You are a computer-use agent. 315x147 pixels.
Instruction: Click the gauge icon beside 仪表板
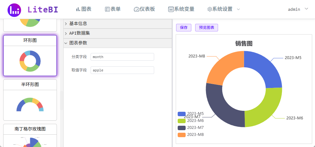136,9
